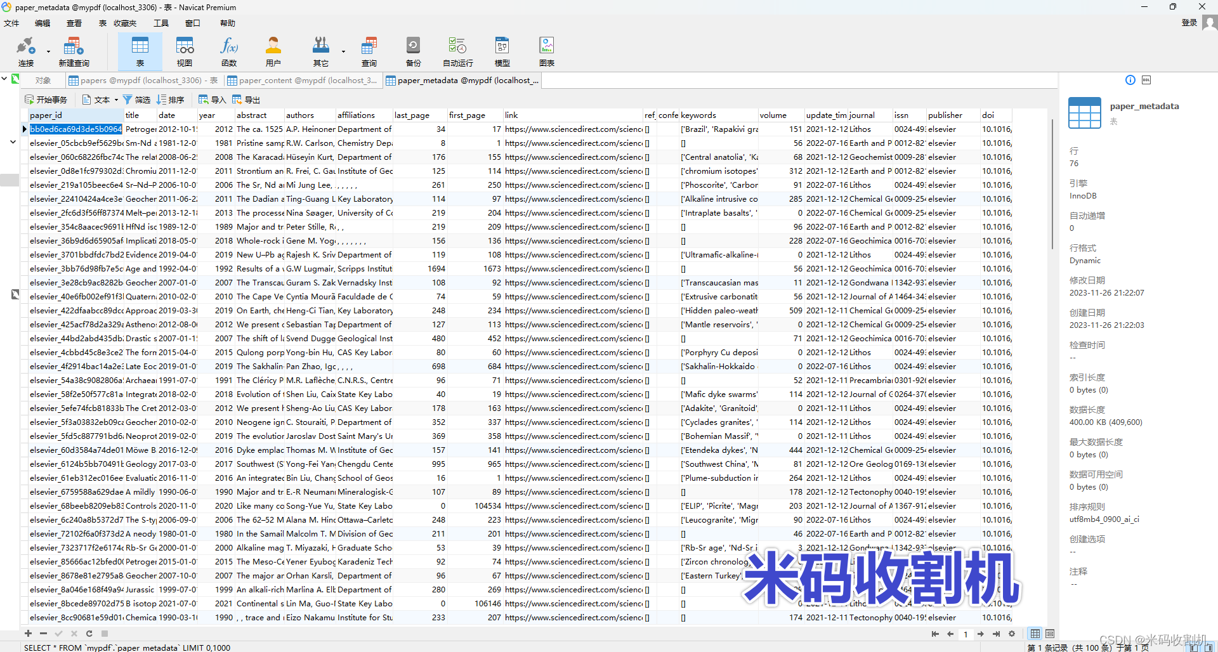Click the 新建查询 new query icon
This screenshot has width=1218, height=652.
(x=74, y=51)
